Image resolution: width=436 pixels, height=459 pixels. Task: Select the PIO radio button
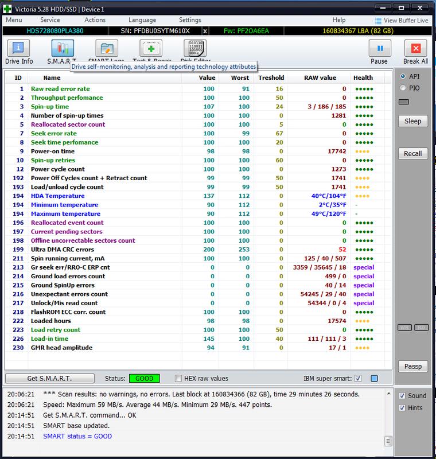[x=403, y=88]
